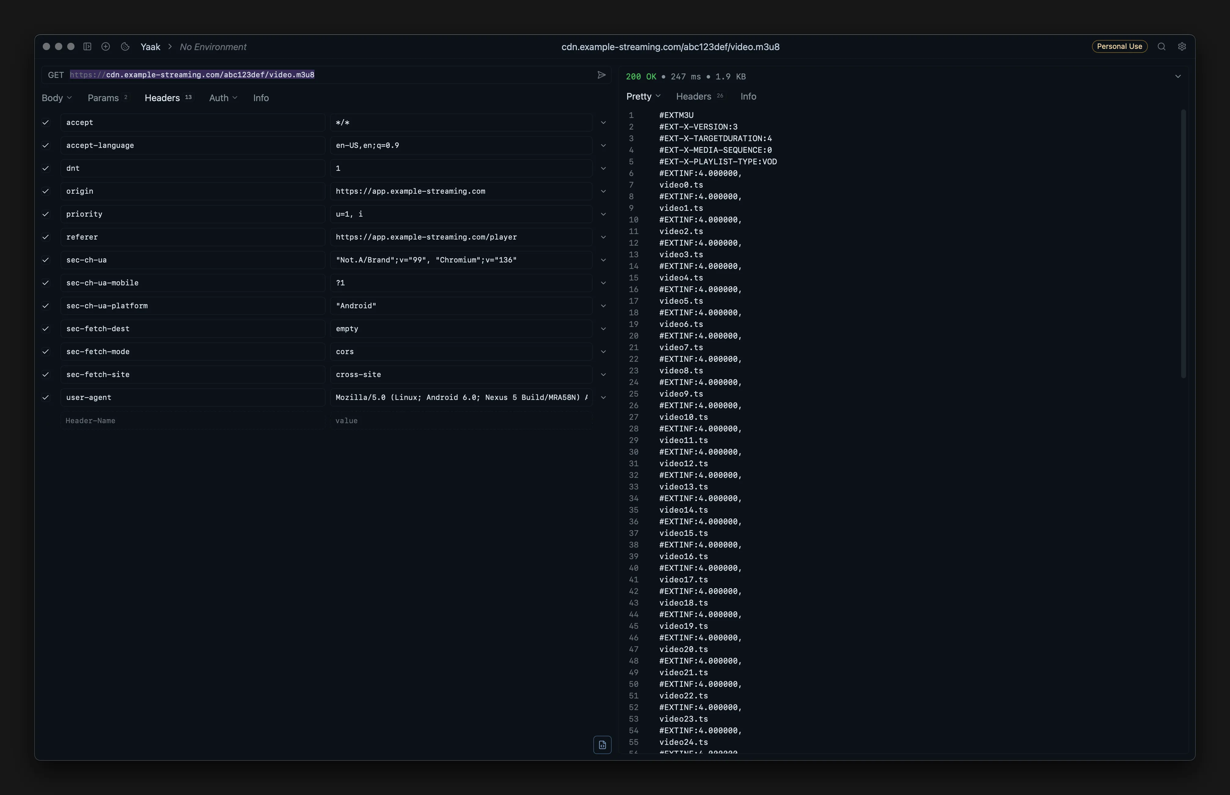Screen dimensions: 1230x795
Task: Disable the accept header checkbox
Action: click(45, 122)
